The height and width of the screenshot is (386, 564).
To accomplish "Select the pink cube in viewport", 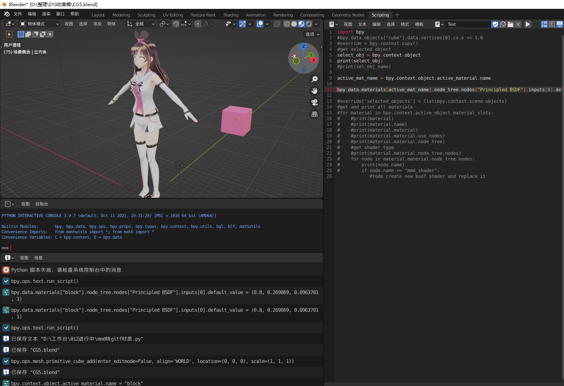I will coord(236,120).
